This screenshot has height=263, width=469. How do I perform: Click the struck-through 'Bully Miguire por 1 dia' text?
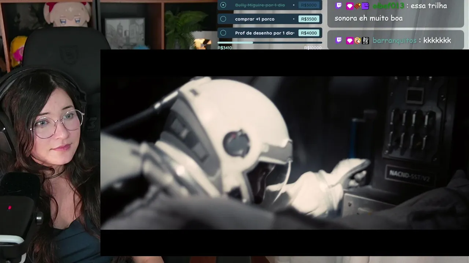pyautogui.click(x=260, y=5)
